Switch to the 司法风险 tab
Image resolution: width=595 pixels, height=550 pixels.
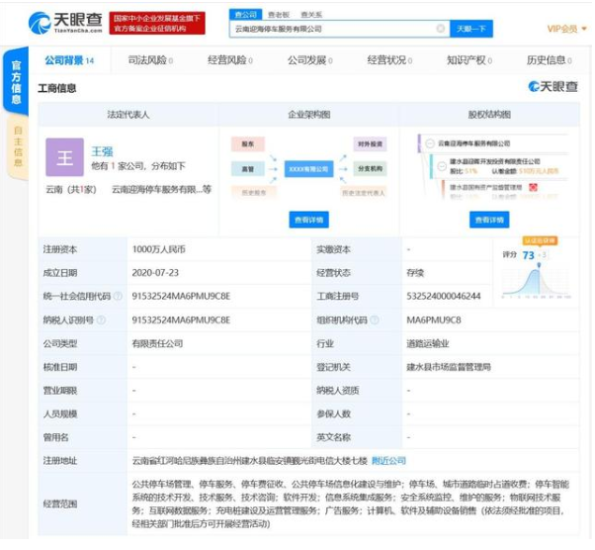click(150, 60)
